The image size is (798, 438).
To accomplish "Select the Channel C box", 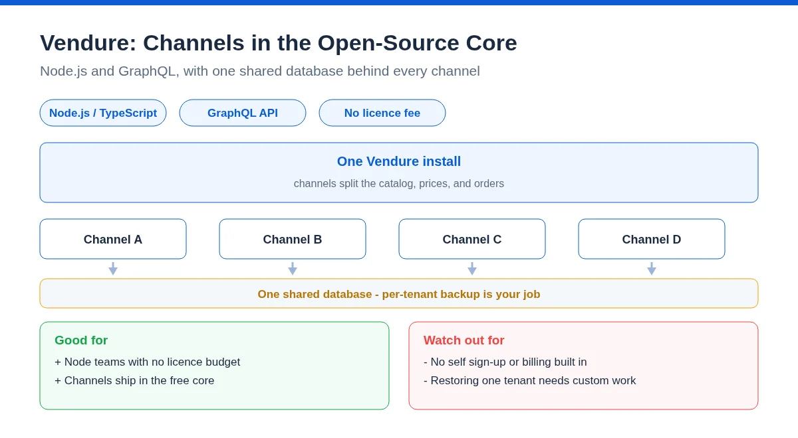I will [472, 239].
